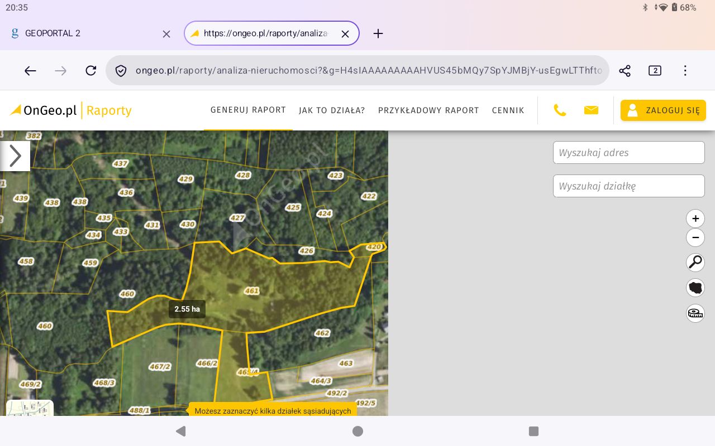Select the Poland outline map icon
Viewport: 715px width, 446px height.
pos(695,288)
